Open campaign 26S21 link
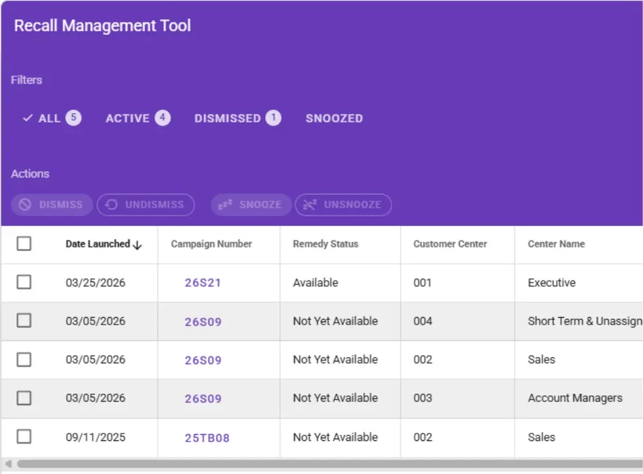The image size is (643, 474). click(203, 283)
